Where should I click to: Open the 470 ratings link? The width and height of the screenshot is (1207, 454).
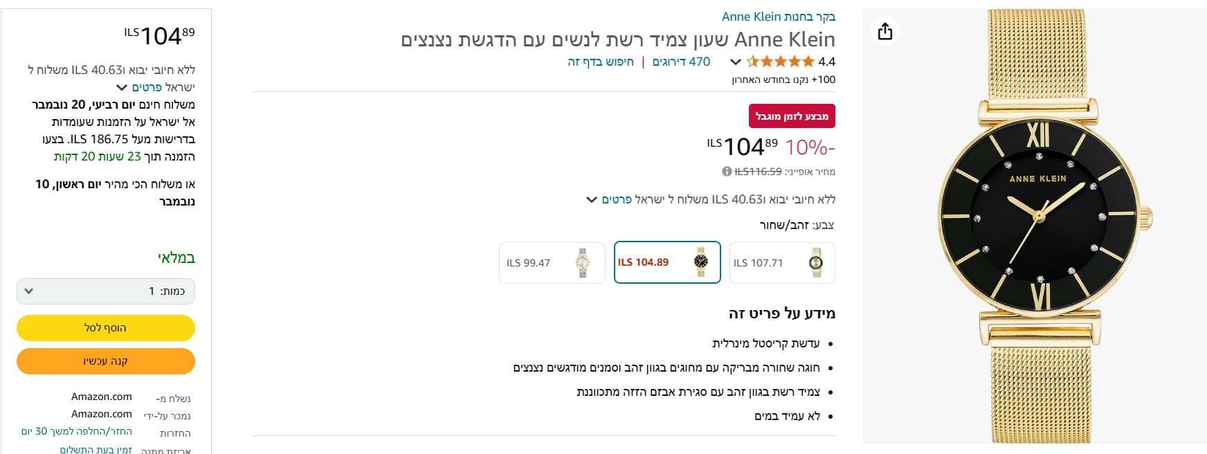coord(681,62)
